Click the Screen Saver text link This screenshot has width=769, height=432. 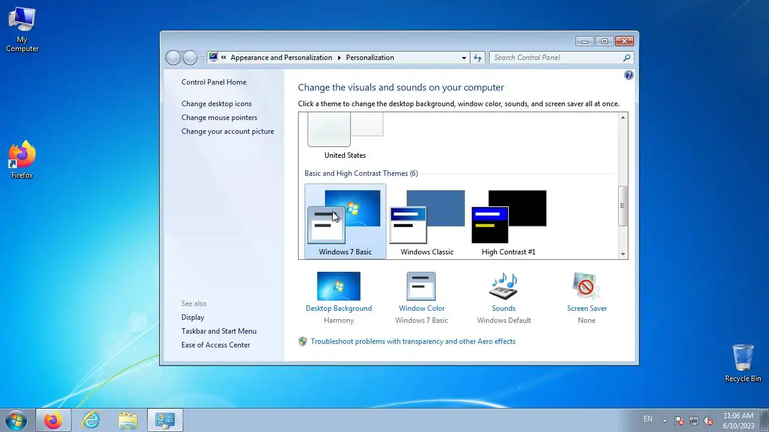[x=587, y=308]
